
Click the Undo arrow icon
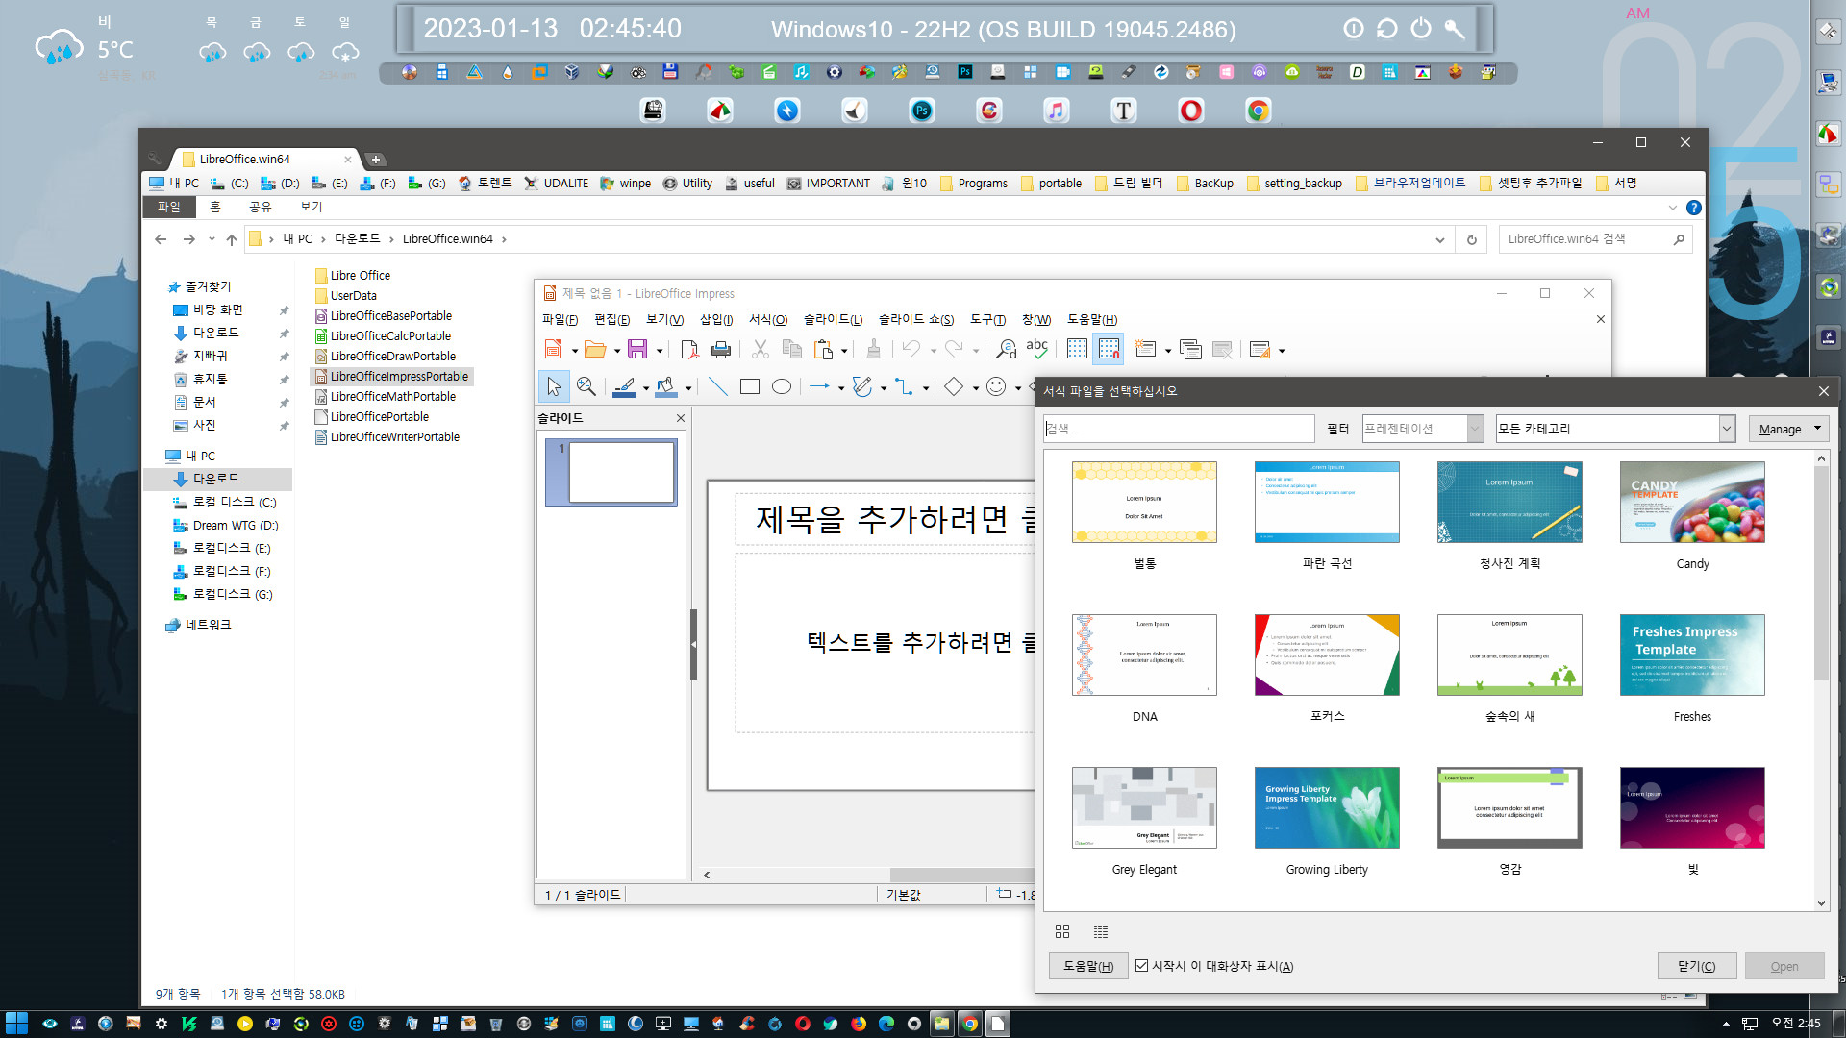911,350
